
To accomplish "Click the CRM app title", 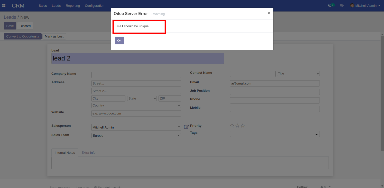I will [18, 5].
